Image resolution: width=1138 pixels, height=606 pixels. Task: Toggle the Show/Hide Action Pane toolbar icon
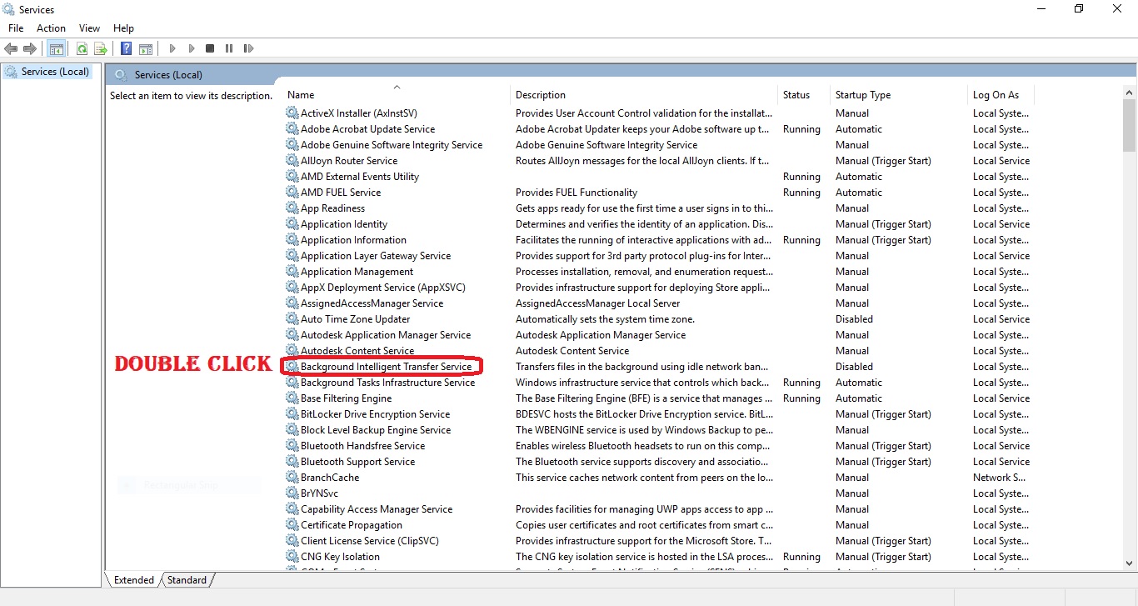click(146, 49)
